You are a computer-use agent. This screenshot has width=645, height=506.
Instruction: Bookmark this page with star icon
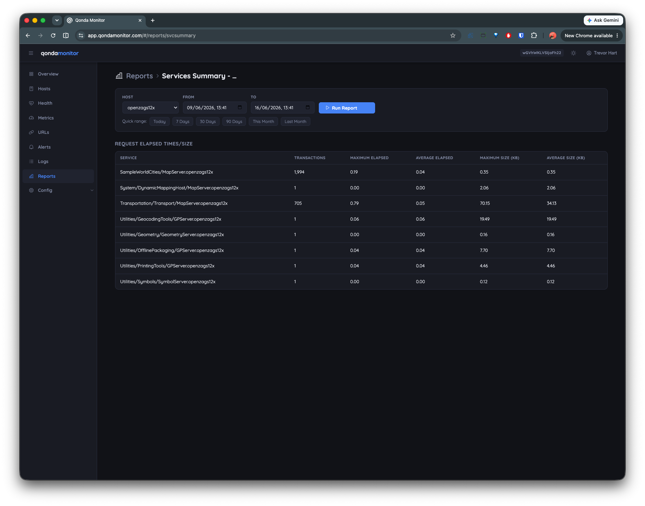pos(453,35)
